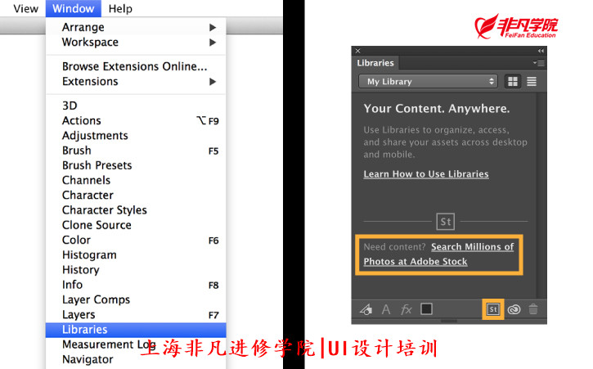
Task: Open the Window menu in menu bar
Action: tap(74, 8)
